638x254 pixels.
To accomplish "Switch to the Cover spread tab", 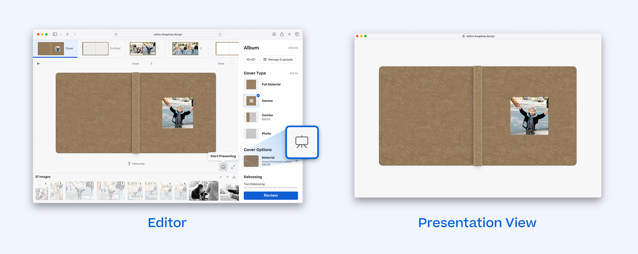I will [x=55, y=48].
